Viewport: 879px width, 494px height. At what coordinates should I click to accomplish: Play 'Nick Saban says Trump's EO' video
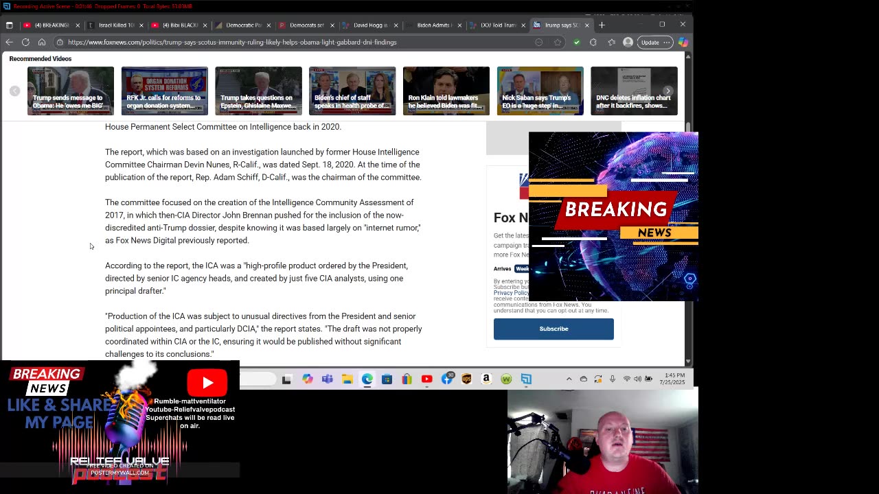click(540, 91)
